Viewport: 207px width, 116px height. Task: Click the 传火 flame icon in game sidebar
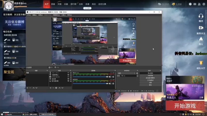click(x=201, y=39)
